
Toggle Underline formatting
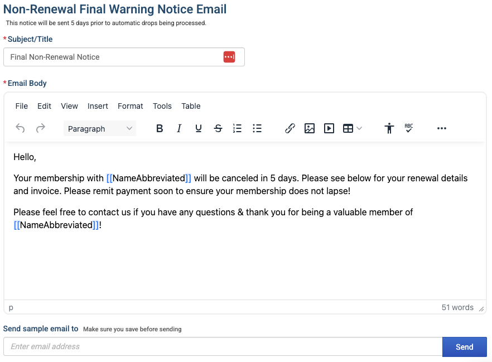(199, 128)
